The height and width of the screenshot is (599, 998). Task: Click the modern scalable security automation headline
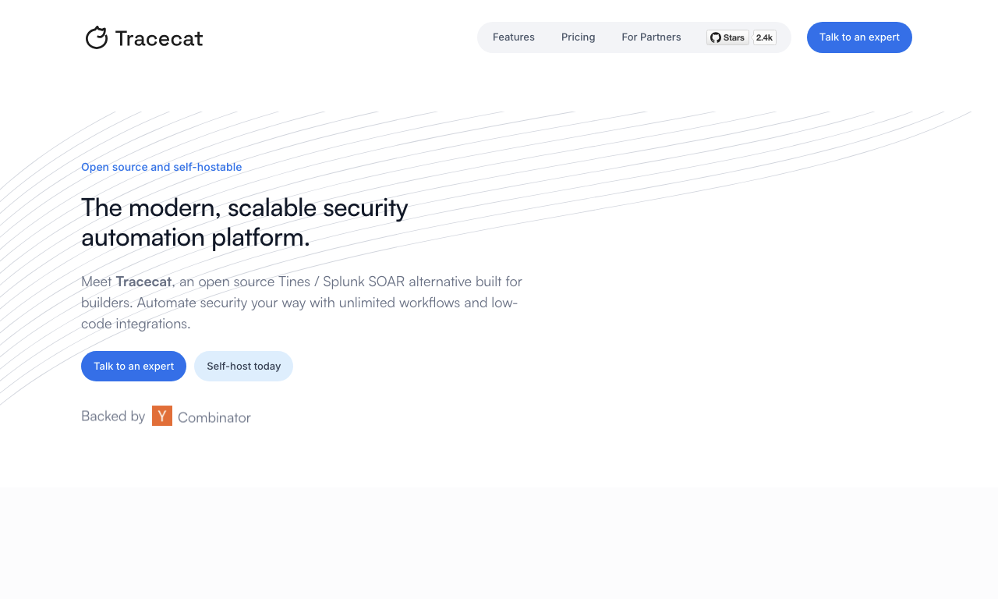[x=245, y=222]
